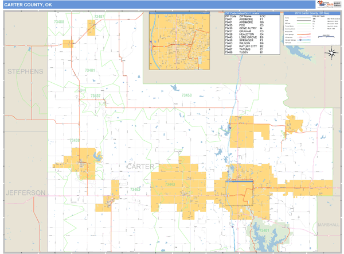The height and width of the screenshot is (254, 344).
Task: Click ZIP code label 73487
Action: click(x=99, y=17)
